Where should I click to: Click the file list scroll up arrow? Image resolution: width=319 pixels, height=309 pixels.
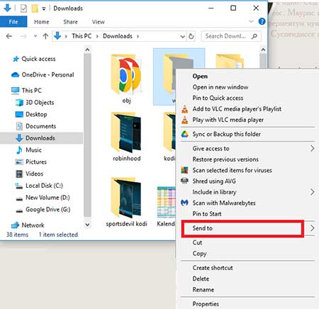(x=263, y=50)
